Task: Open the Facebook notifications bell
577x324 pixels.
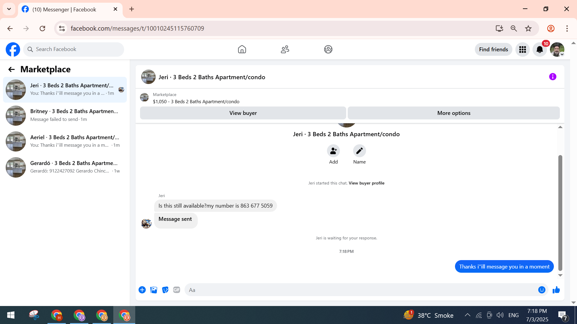Action: pos(539,49)
